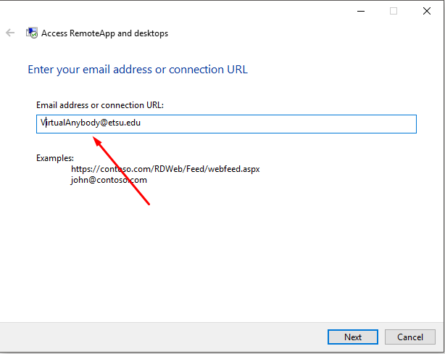The width and height of the screenshot is (445, 354).
Task: Click the "Examples:" label
Action: pyautogui.click(x=55, y=157)
